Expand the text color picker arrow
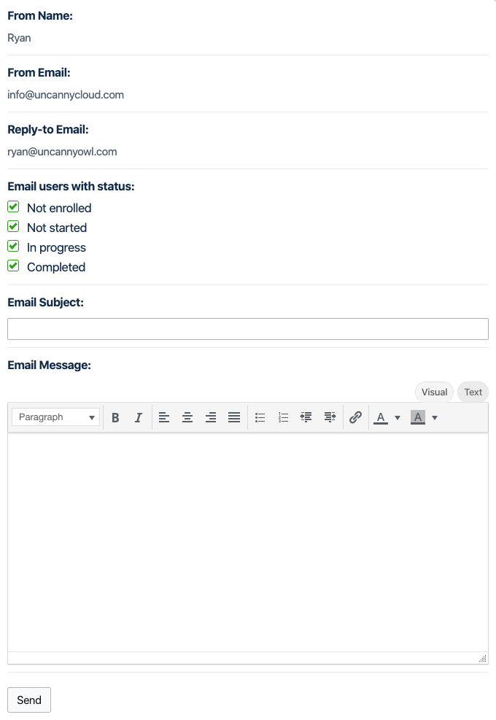Viewport: 496px width, 720px height. pyautogui.click(x=398, y=418)
